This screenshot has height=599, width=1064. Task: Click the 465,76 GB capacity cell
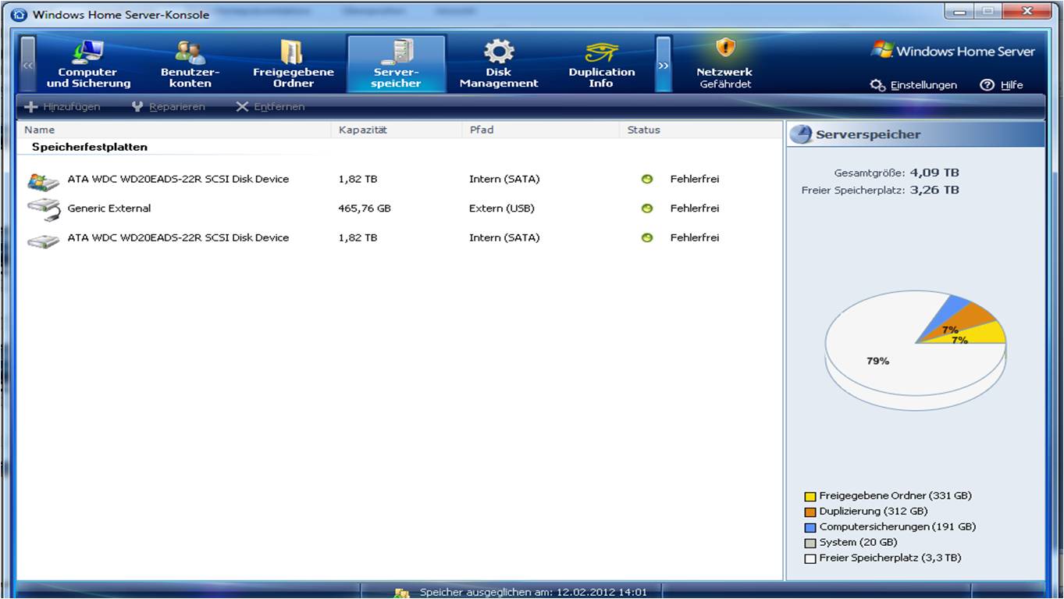(x=365, y=209)
